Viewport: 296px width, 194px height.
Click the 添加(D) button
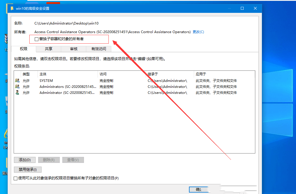(24, 160)
